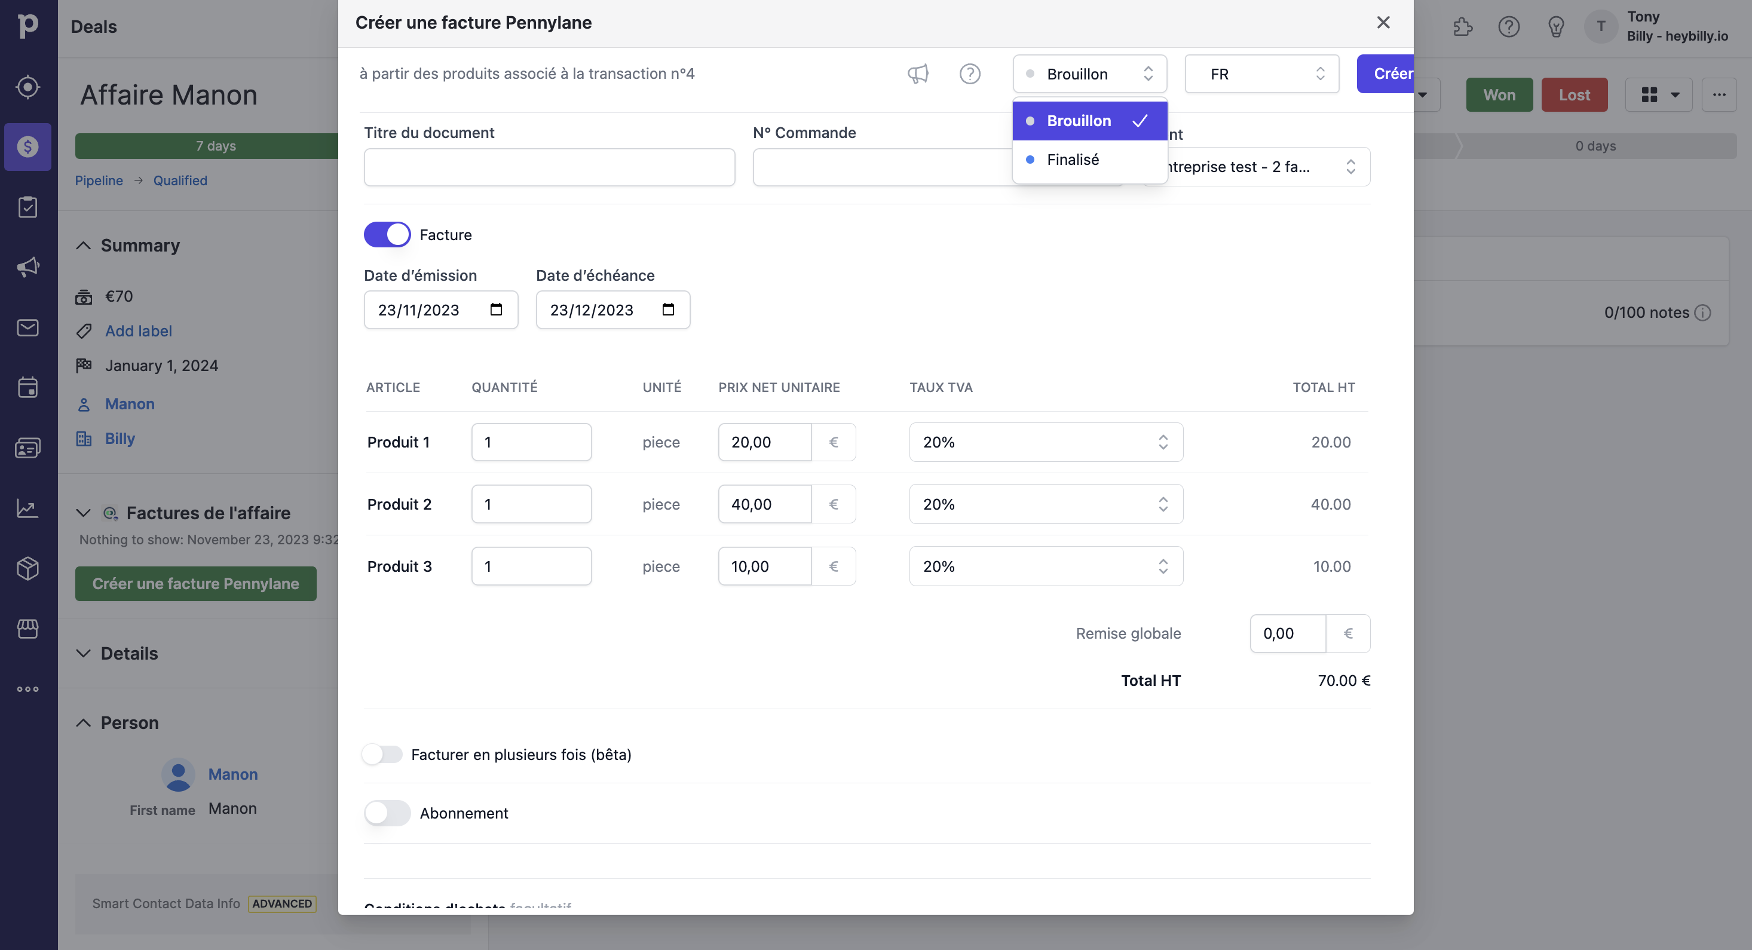The image size is (1752, 950).
Task: Open the grid view switcher button
Action: click(1660, 94)
